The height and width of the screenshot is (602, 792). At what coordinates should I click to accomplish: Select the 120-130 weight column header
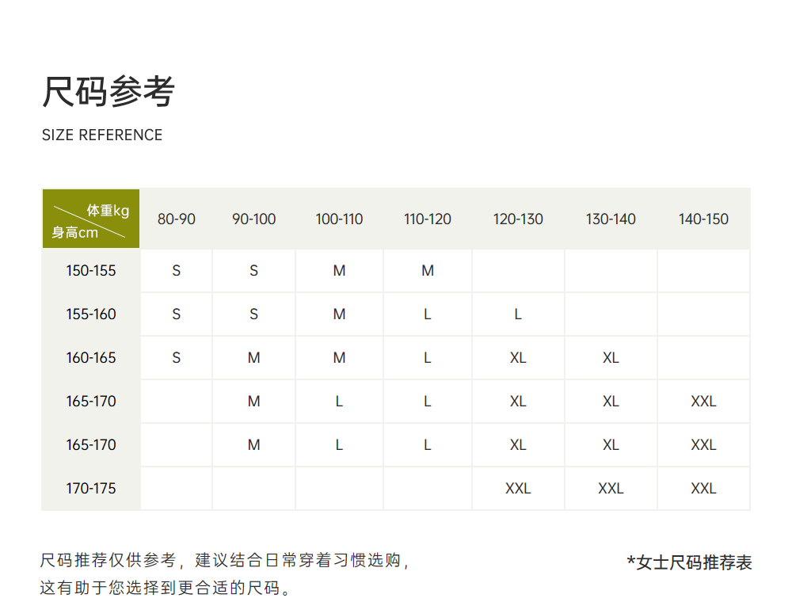click(518, 219)
